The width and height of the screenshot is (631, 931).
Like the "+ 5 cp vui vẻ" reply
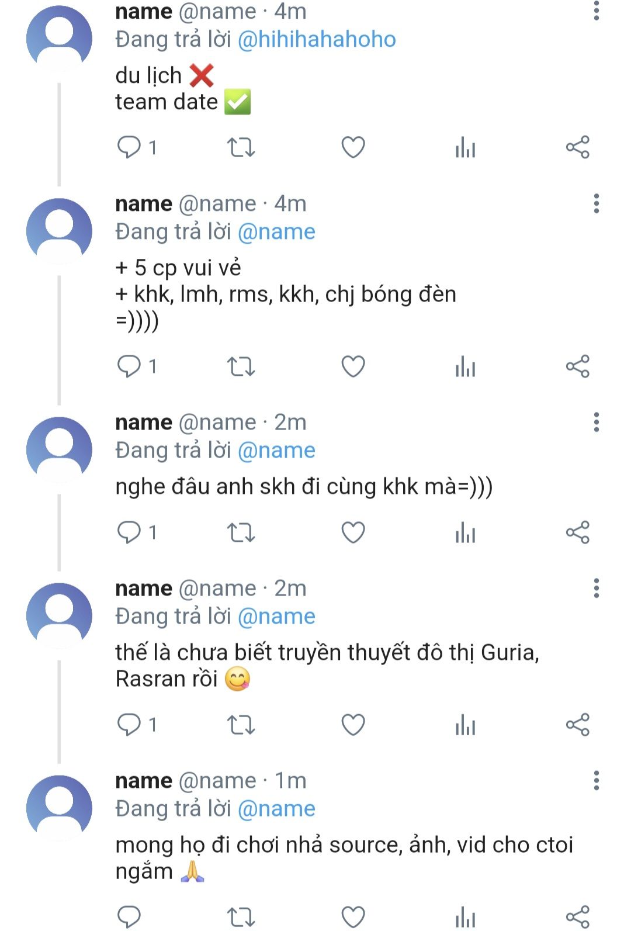[353, 366]
